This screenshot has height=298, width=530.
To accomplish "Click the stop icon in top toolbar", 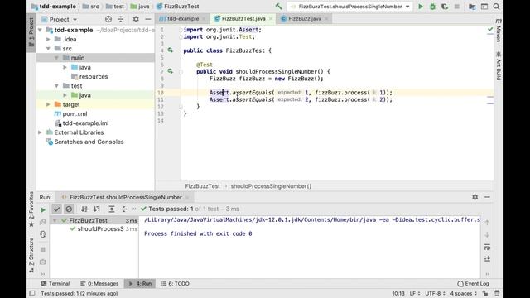I will 456,7.
